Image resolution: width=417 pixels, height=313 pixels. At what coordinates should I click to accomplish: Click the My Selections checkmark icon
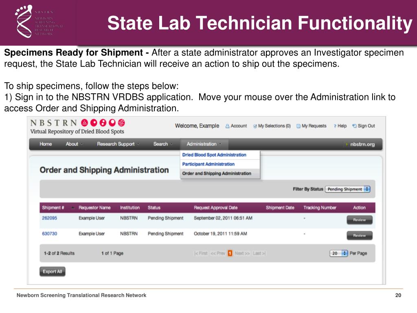coord(255,126)
